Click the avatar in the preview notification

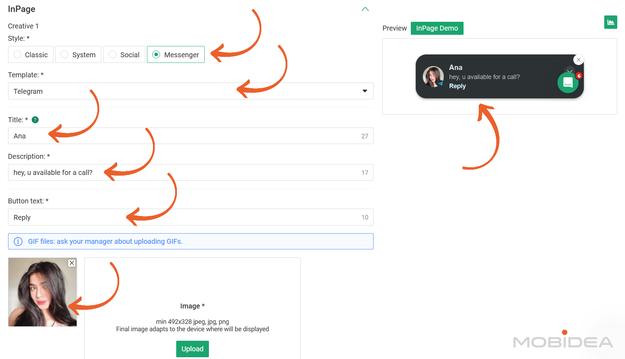[433, 77]
